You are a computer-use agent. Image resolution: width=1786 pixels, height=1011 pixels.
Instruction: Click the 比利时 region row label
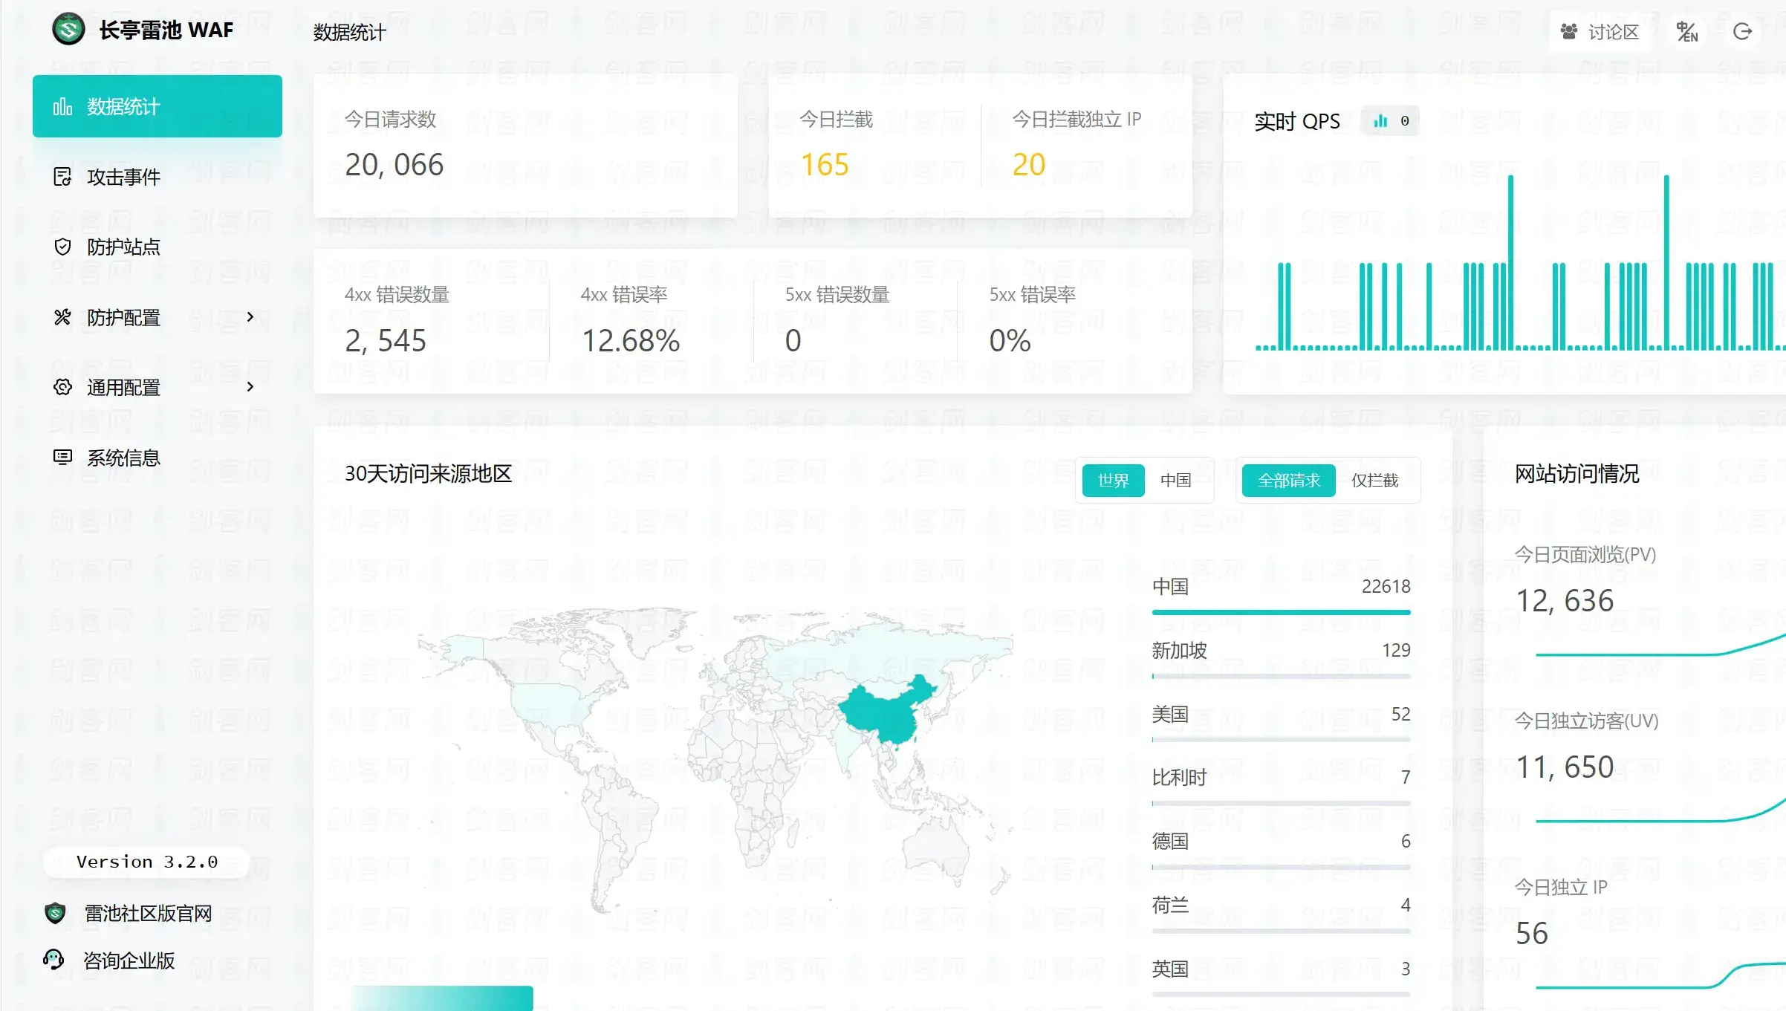[x=1179, y=778]
